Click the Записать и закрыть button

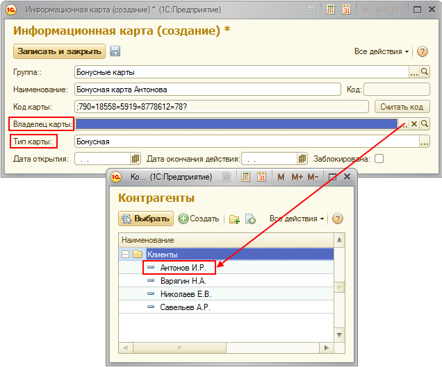coord(59,51)
